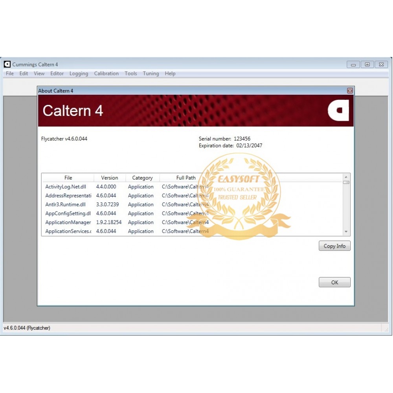Select the ApplicationManager file row
Screen dimensions: 393x393
(x=193, y=222)
